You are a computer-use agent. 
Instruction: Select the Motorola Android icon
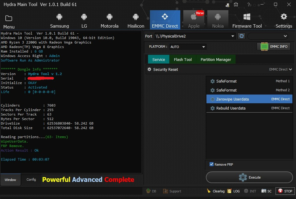coord(109,17)
